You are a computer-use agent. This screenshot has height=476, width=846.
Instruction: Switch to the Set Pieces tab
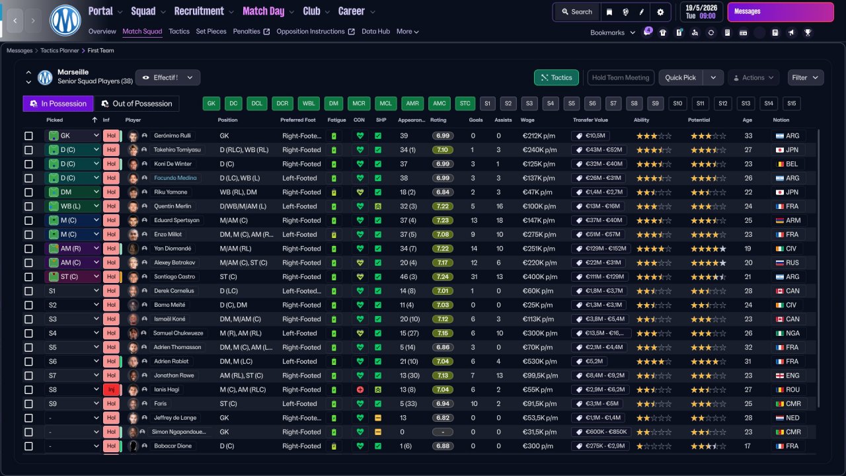[x=211, y=31]
